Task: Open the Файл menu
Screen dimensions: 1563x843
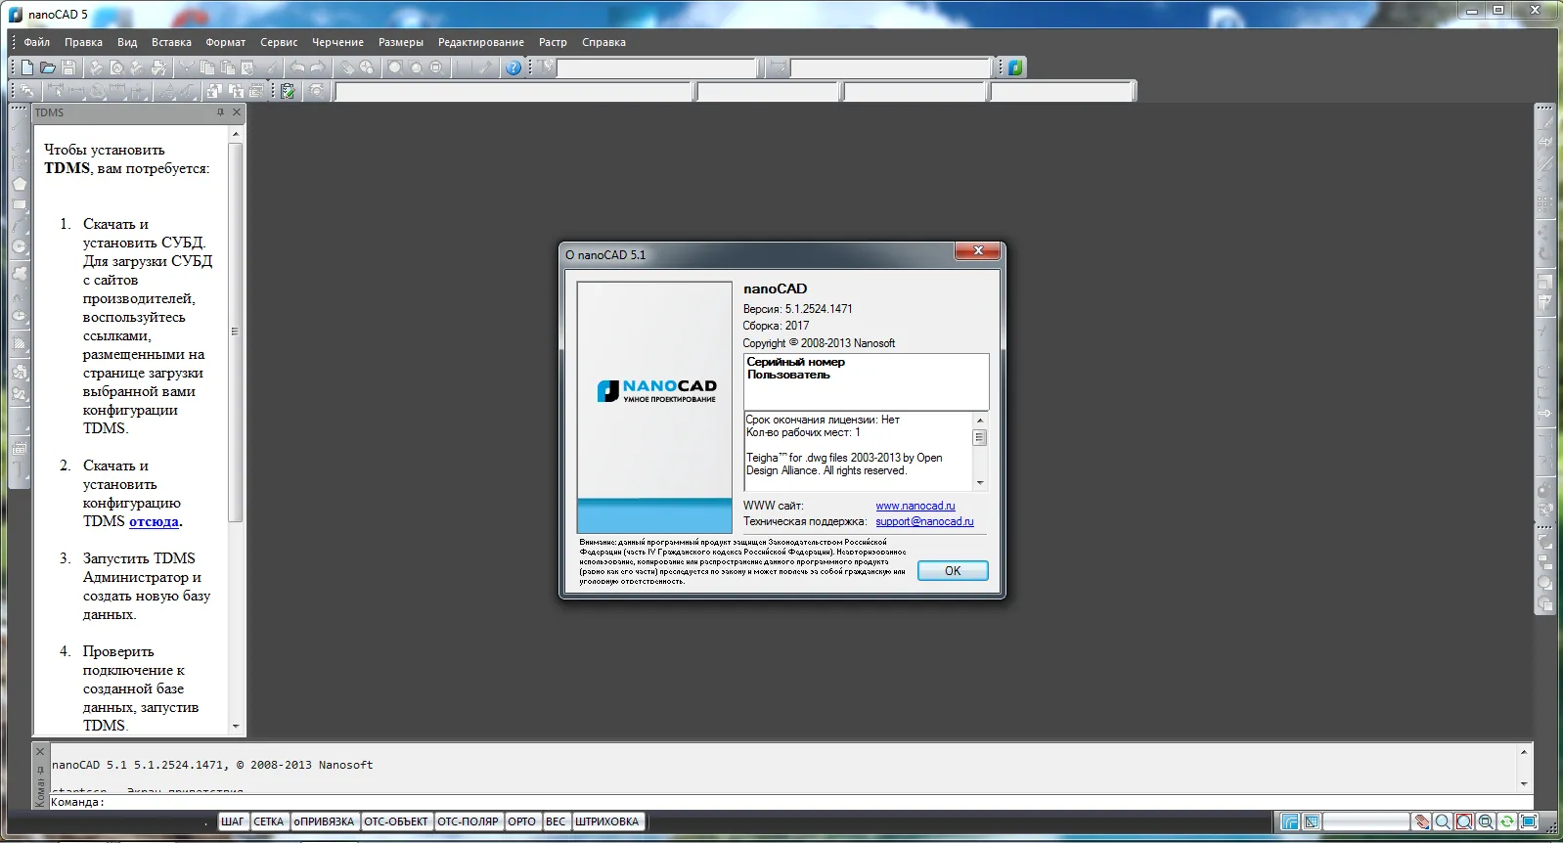Action: coord(37,42)
